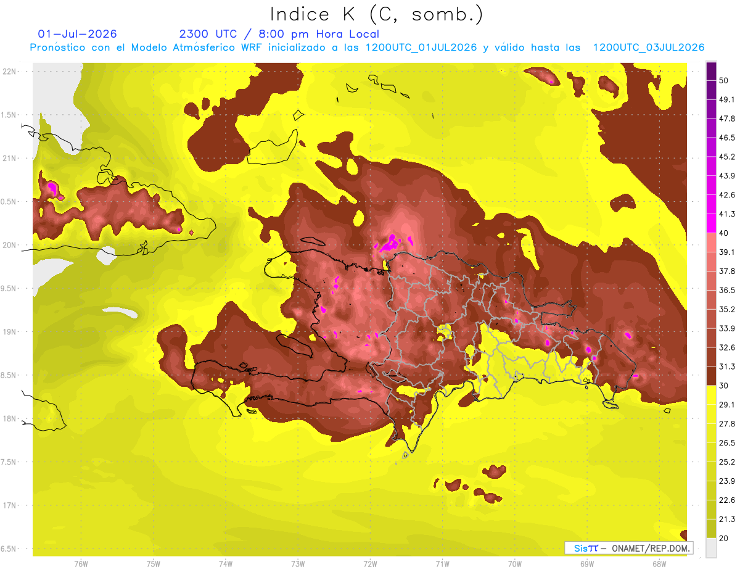
Task: Click colorbar value '42.6'
Action: pyautogui.click(x=727, y=195)
